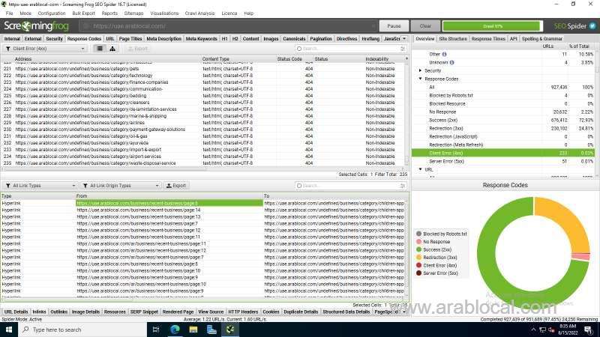
Task: Open the Visualisations menu
Action: tap(164, 13)
